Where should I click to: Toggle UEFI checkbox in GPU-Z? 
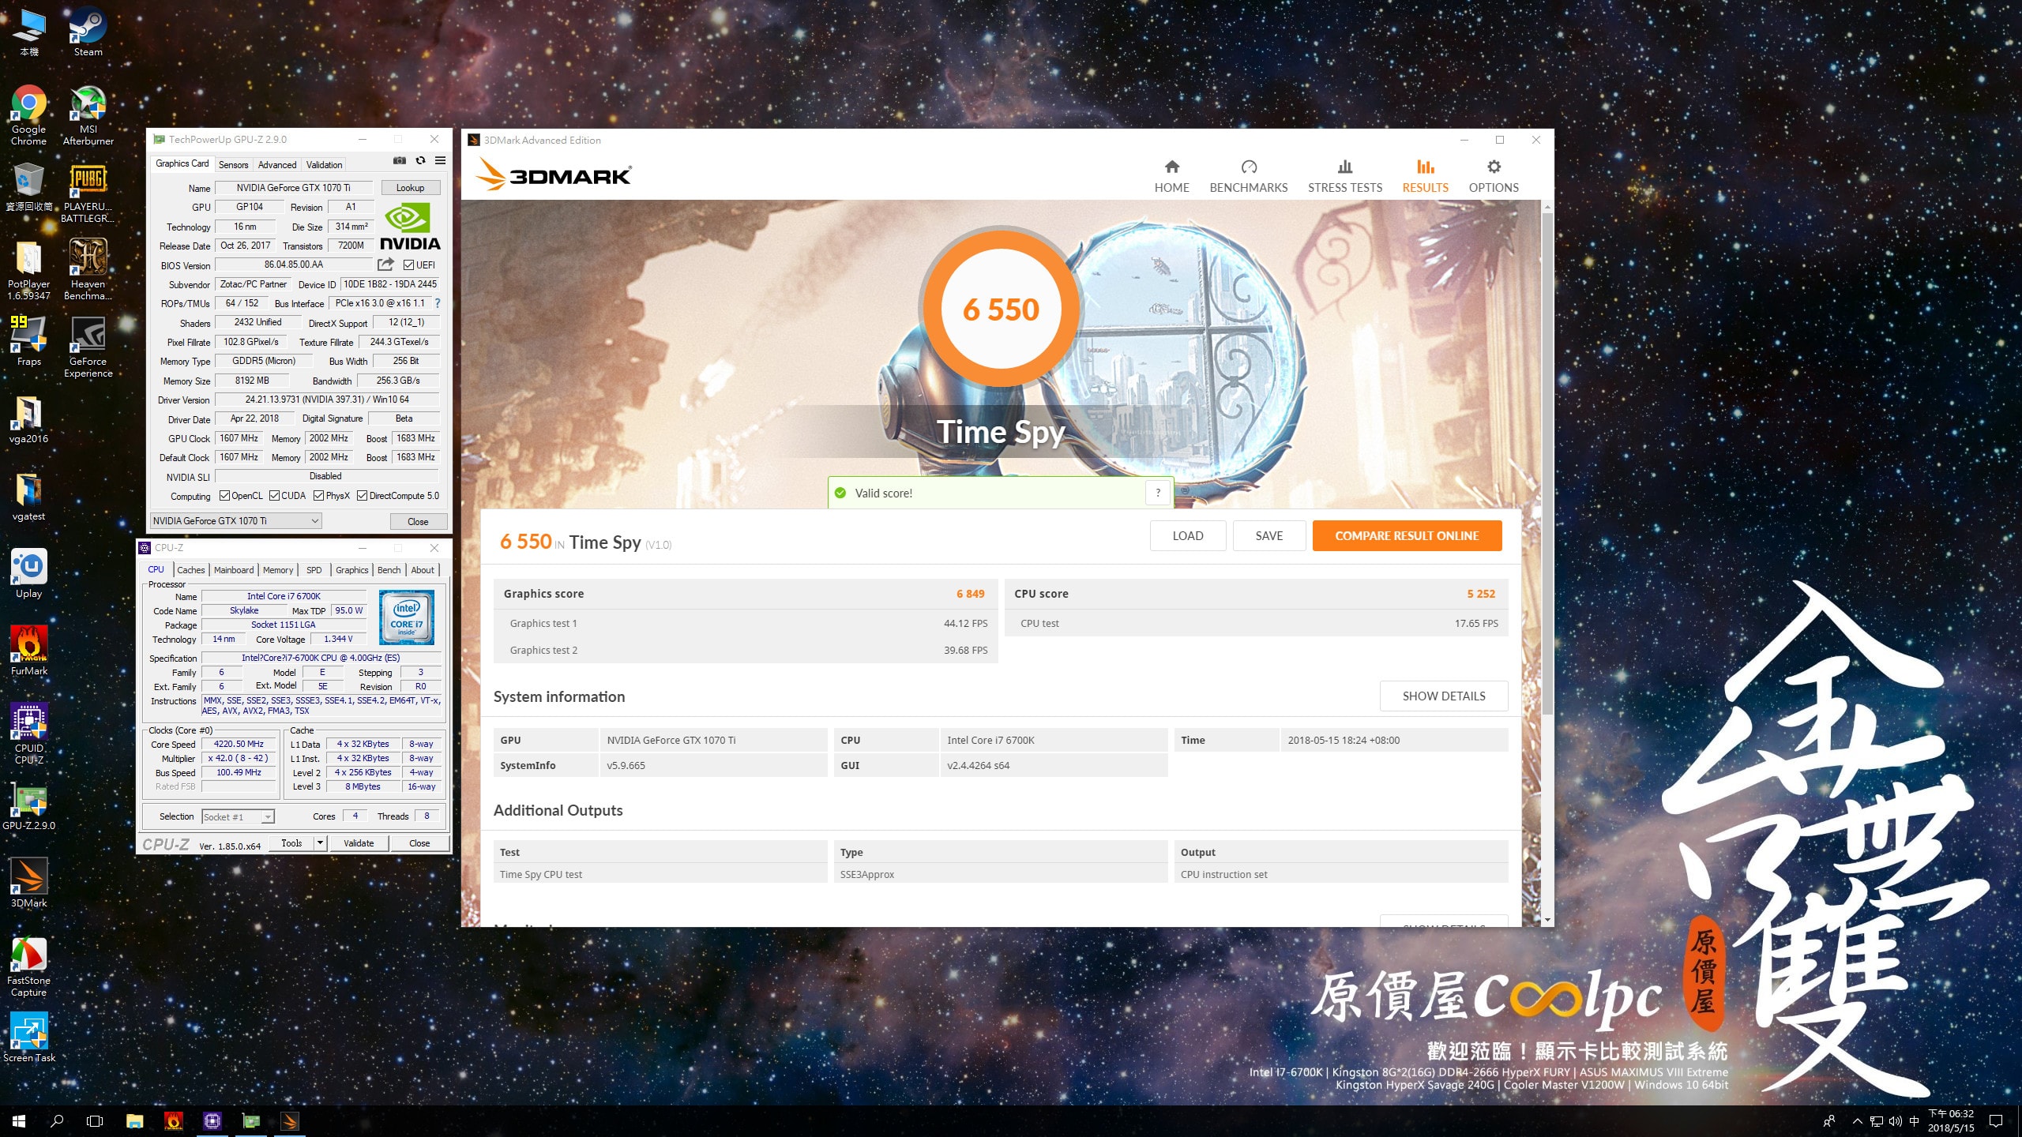[408, 265]
